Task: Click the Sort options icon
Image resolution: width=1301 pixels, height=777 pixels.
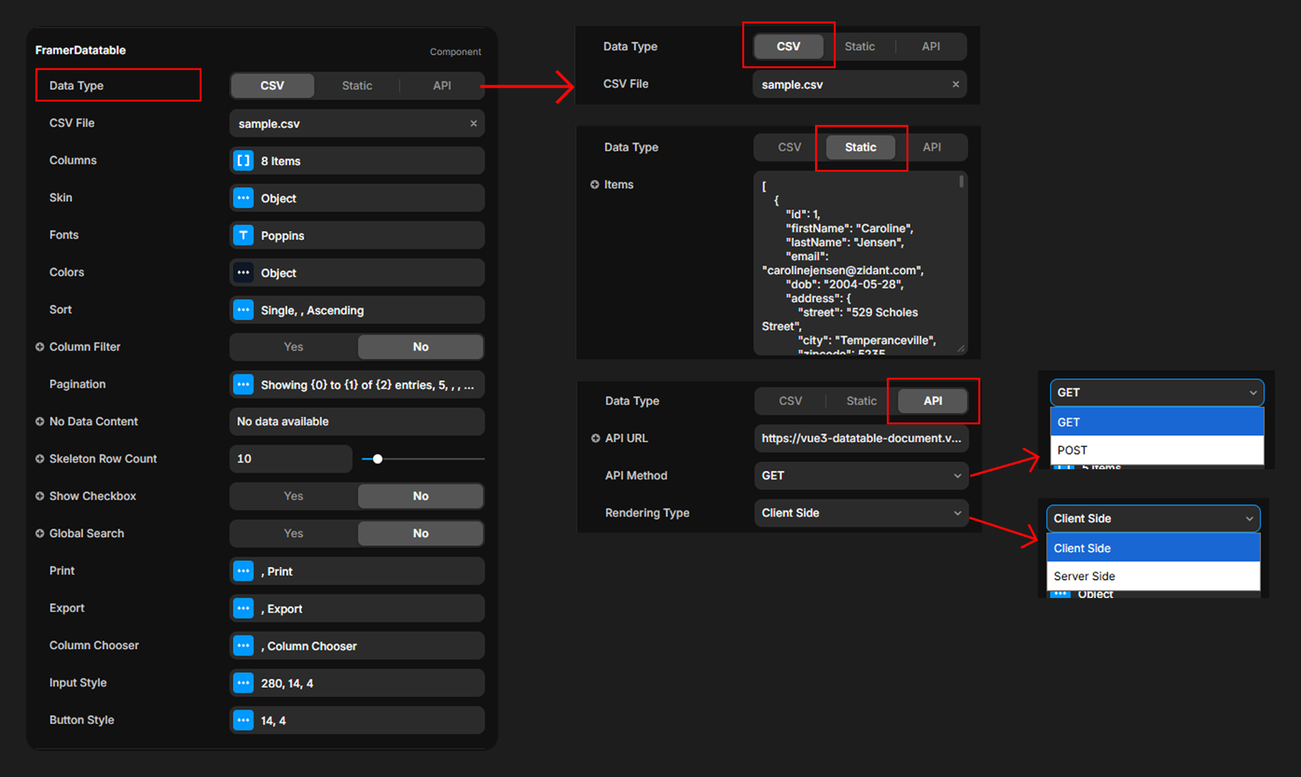Action: (243, 310)
